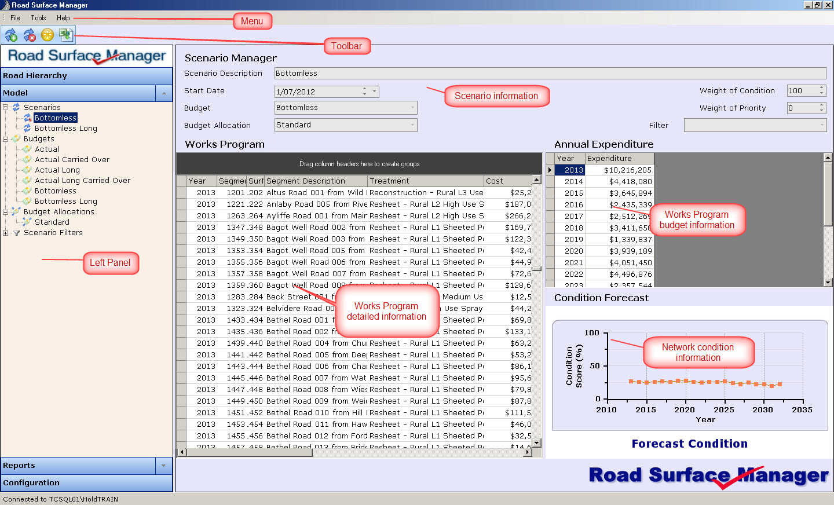Click the icon next to the Actual Long budget

tap(27, 170)
